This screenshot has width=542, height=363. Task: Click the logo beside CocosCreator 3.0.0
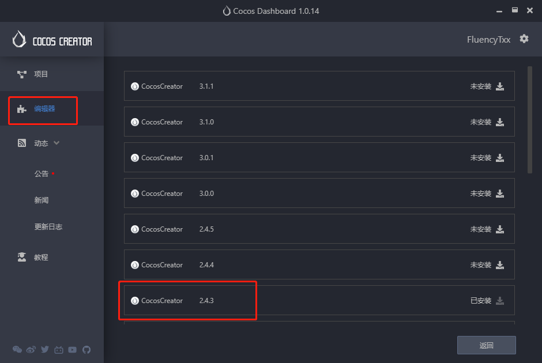[x=135, y=194]
